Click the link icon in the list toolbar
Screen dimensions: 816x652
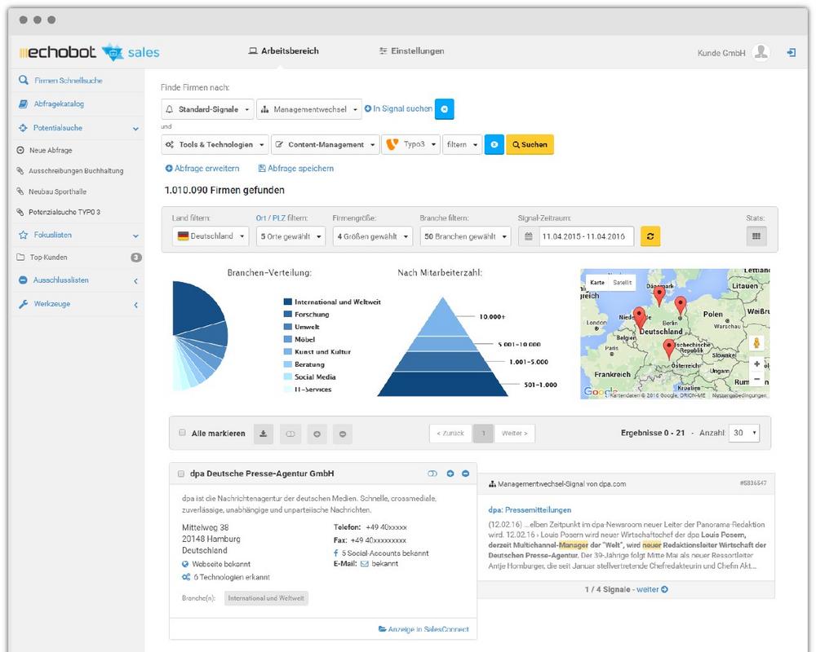290,433
